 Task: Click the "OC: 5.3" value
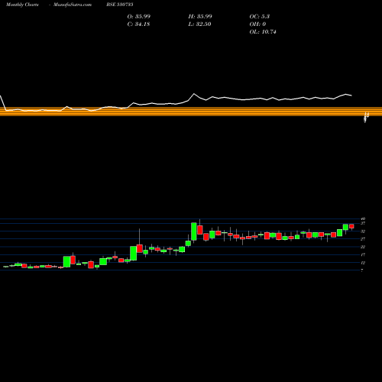260,17
